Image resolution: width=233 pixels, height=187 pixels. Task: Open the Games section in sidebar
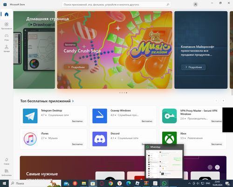(7, 37)
